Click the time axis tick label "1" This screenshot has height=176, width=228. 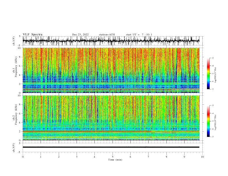click(x=41, y=157)
